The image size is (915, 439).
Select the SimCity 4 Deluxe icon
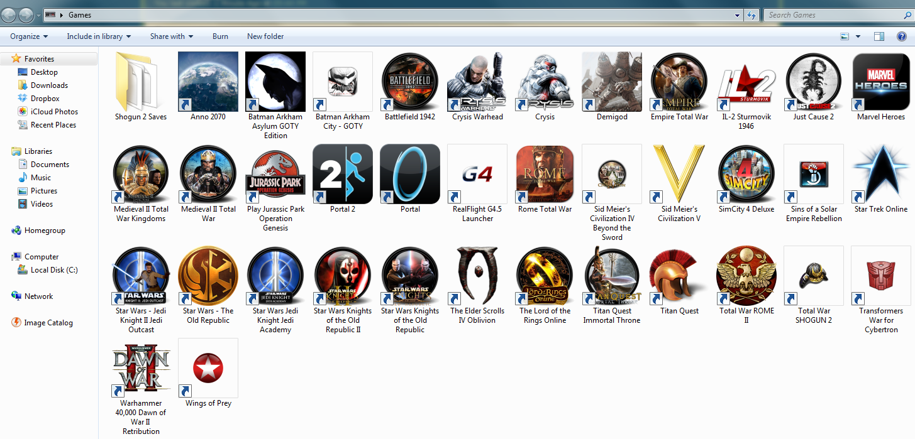(x=746, y=174)
